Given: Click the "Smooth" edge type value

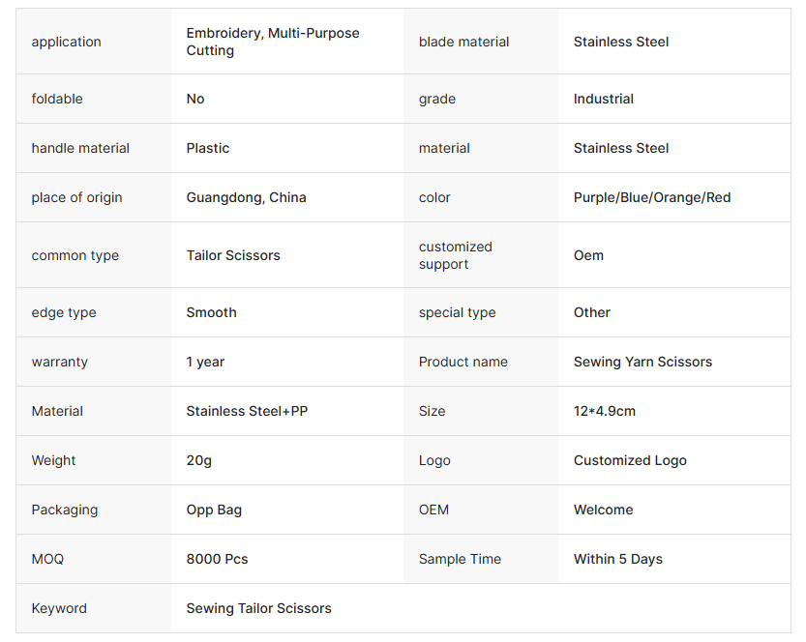Looking at the screenshot, I should [x=211, y=312].
